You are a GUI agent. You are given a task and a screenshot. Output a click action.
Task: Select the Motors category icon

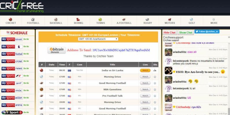pyautogui.click(x=170, y=19)
